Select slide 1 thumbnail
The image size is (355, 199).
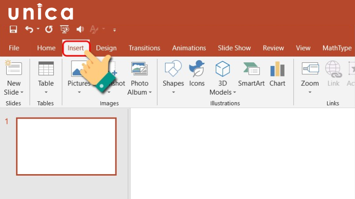(66, 146)
